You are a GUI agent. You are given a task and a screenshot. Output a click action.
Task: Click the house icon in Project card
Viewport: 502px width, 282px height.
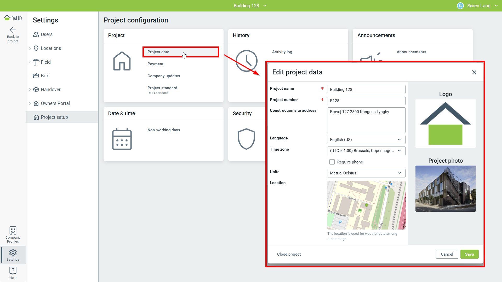[122, 61]
